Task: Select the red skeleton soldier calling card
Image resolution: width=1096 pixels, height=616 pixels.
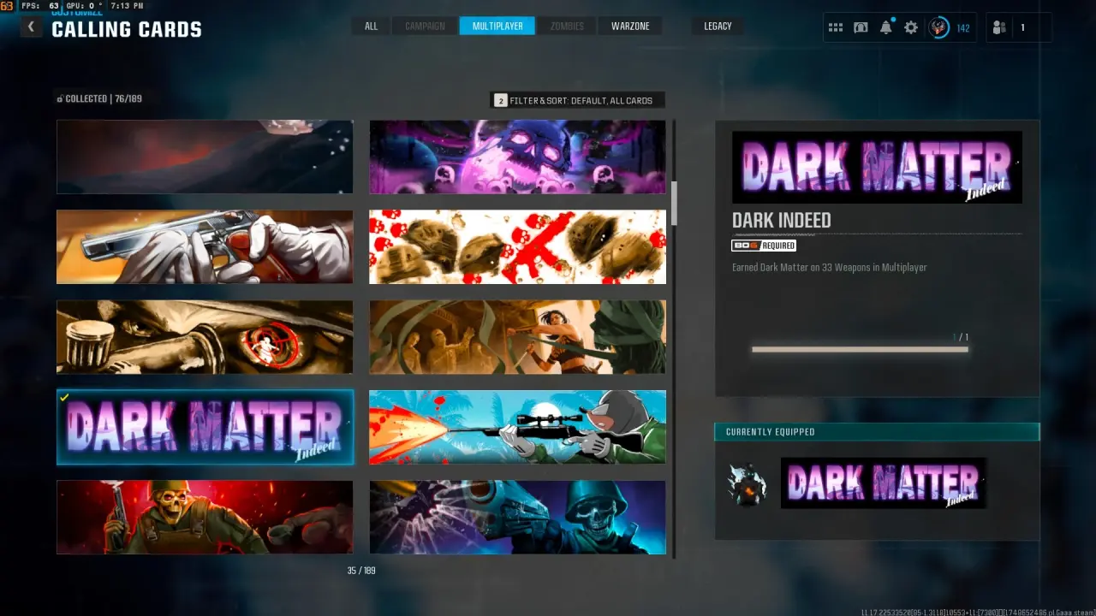Action: (x=205, y=517)
